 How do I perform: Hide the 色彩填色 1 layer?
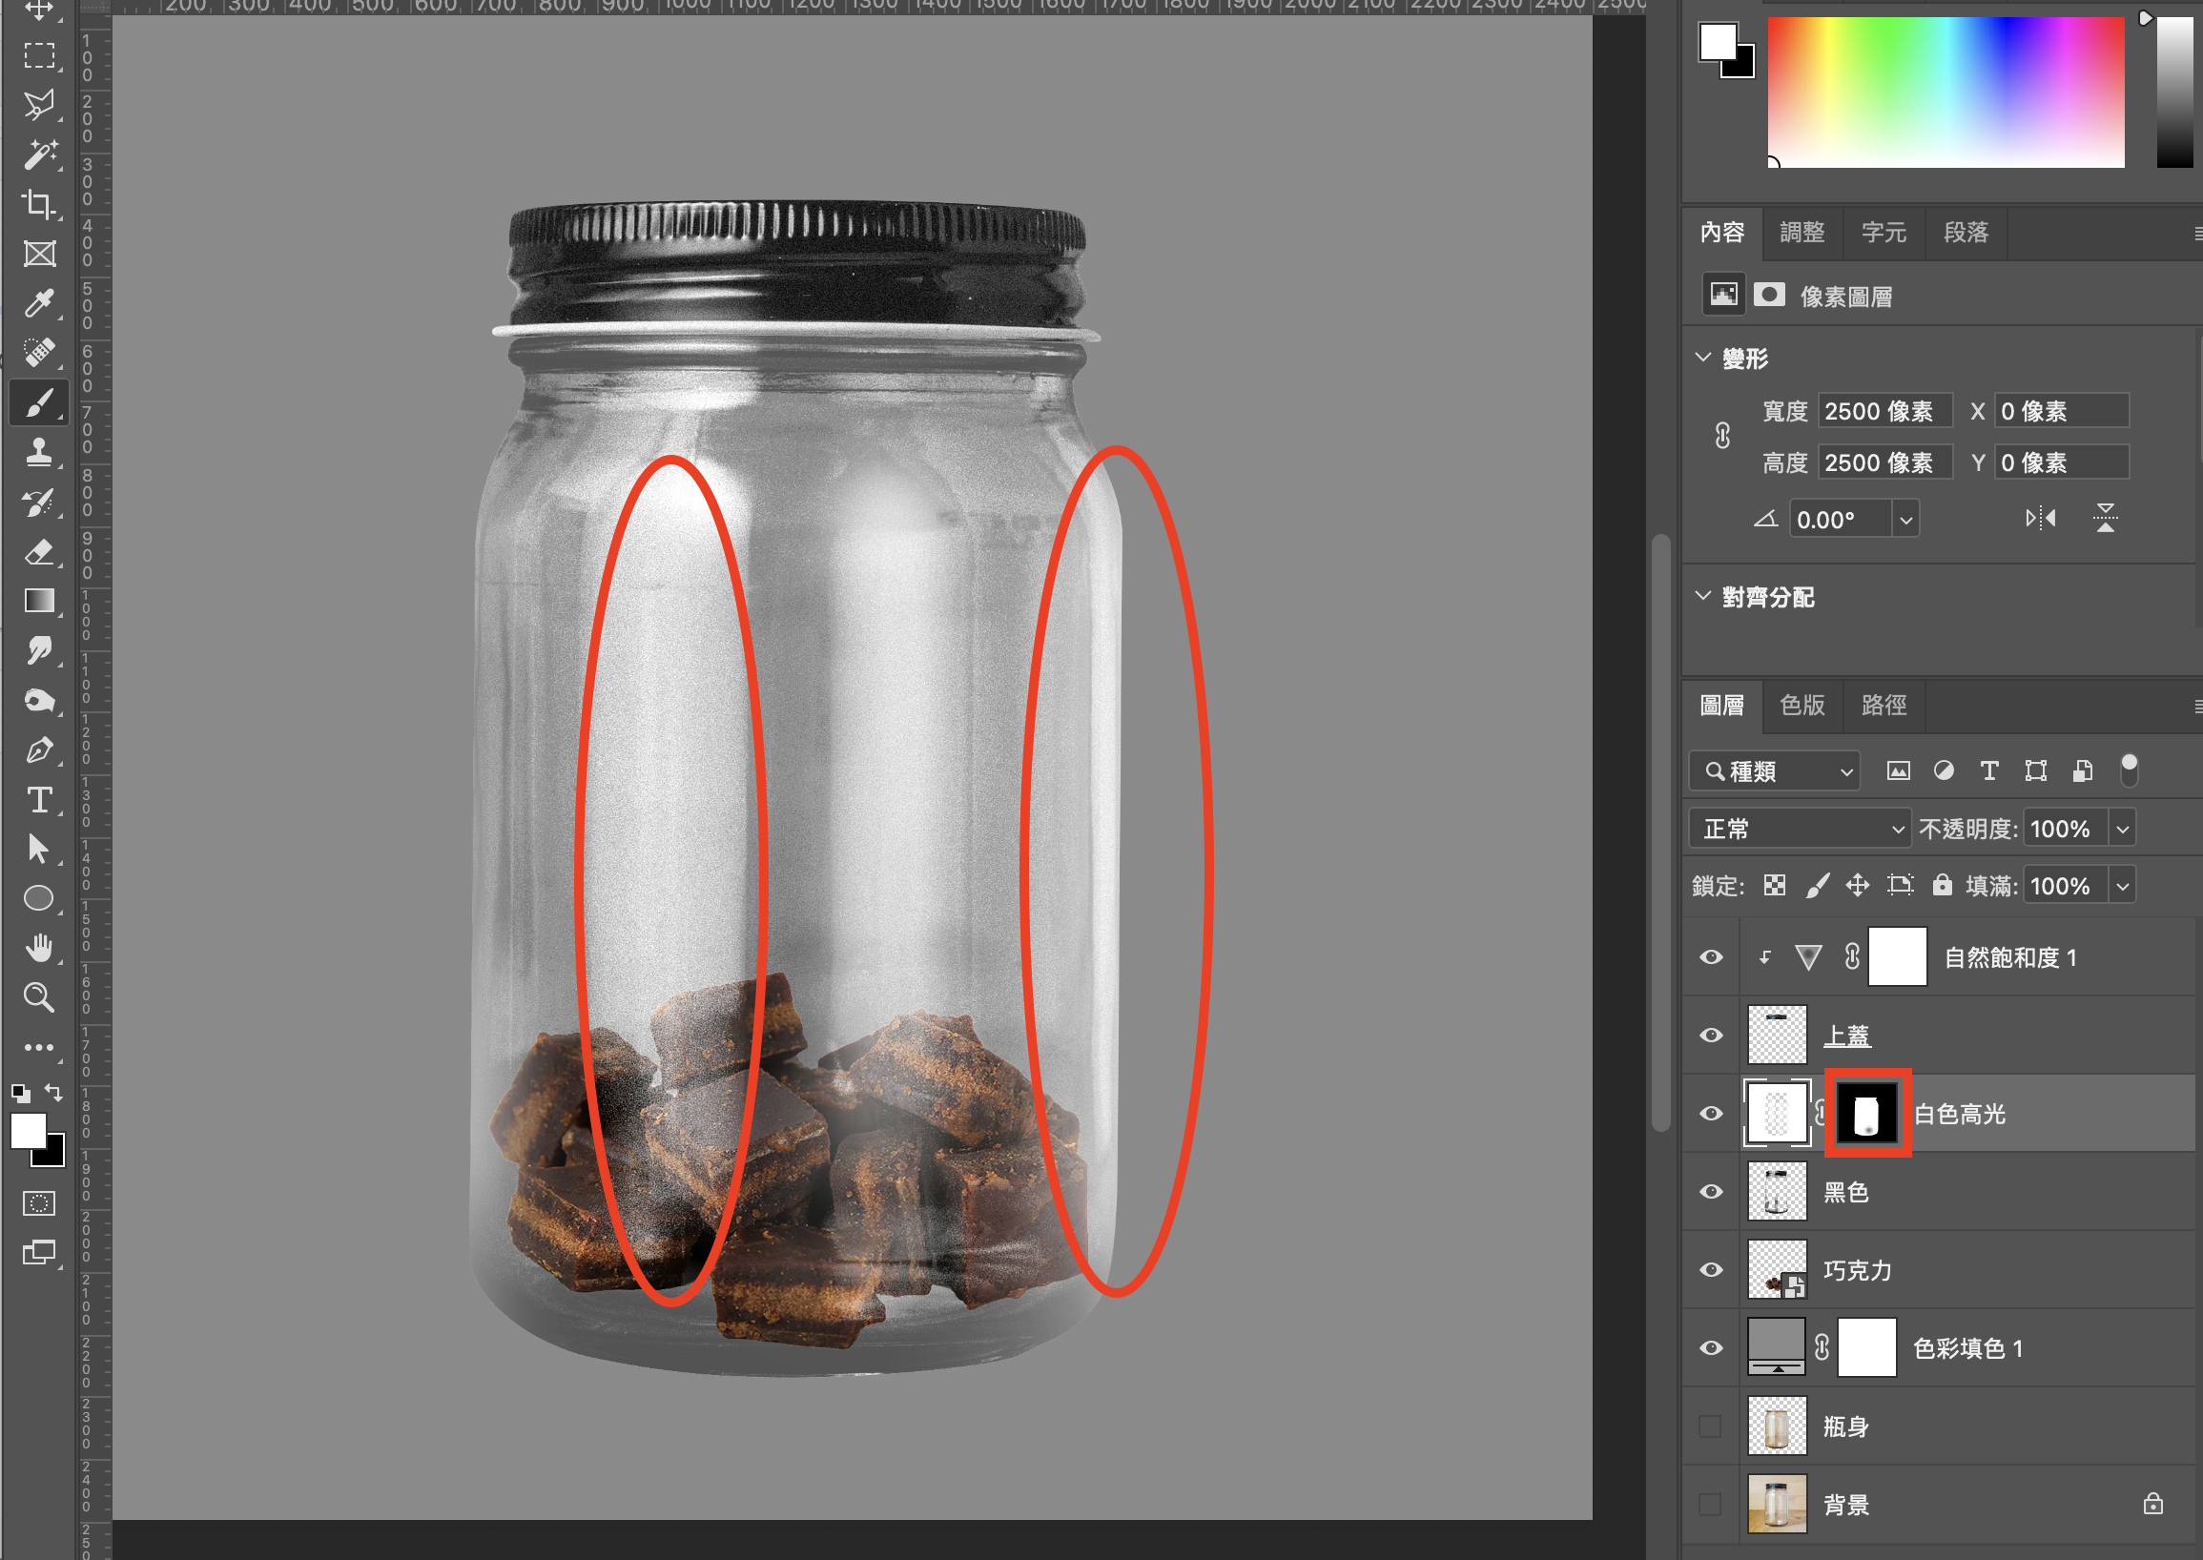[1711, 1348]
